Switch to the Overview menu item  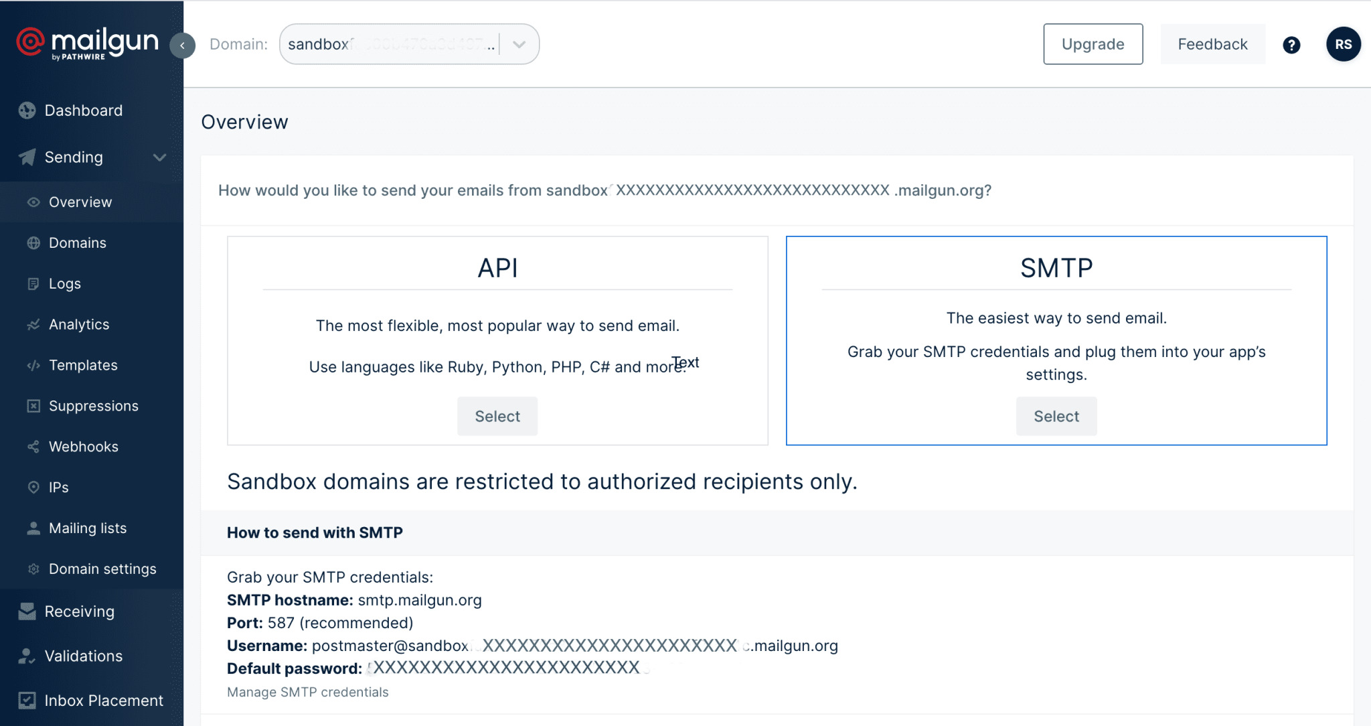click(80, 202)
